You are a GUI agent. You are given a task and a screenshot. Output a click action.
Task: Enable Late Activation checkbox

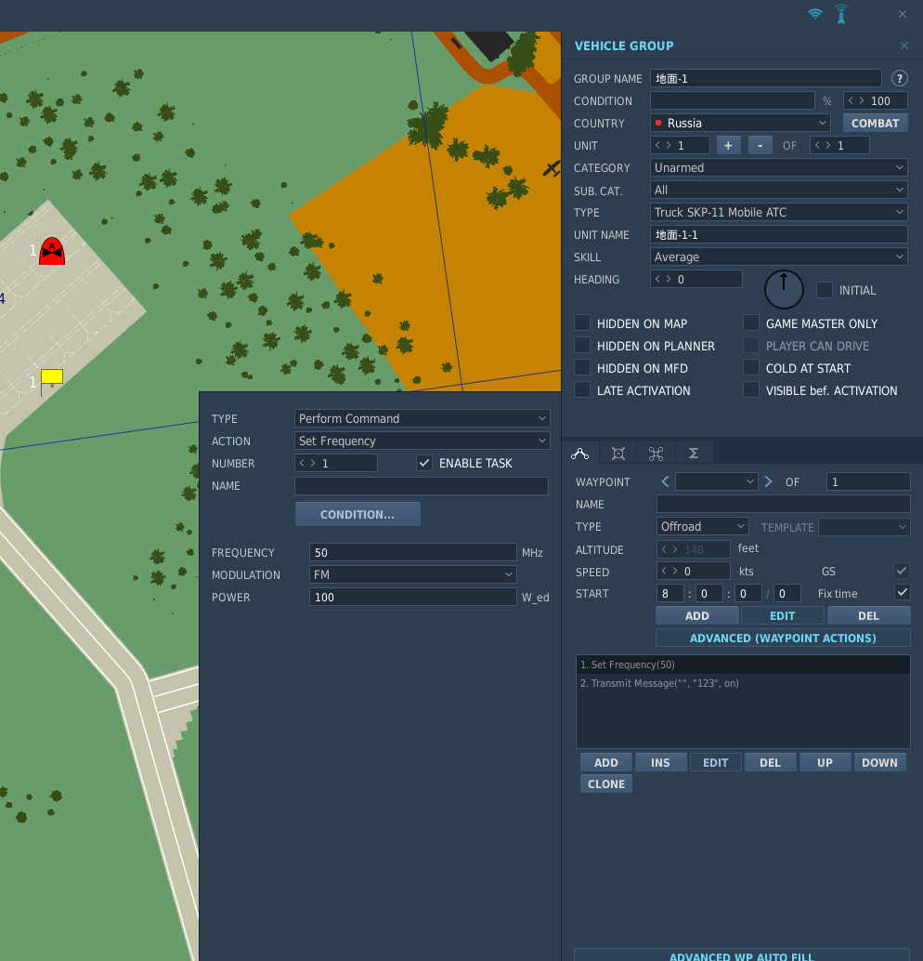582,390
